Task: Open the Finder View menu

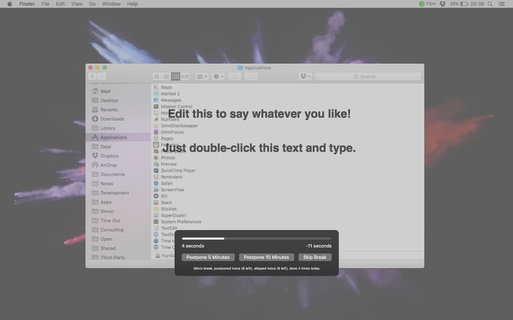Action: [77, 4]
